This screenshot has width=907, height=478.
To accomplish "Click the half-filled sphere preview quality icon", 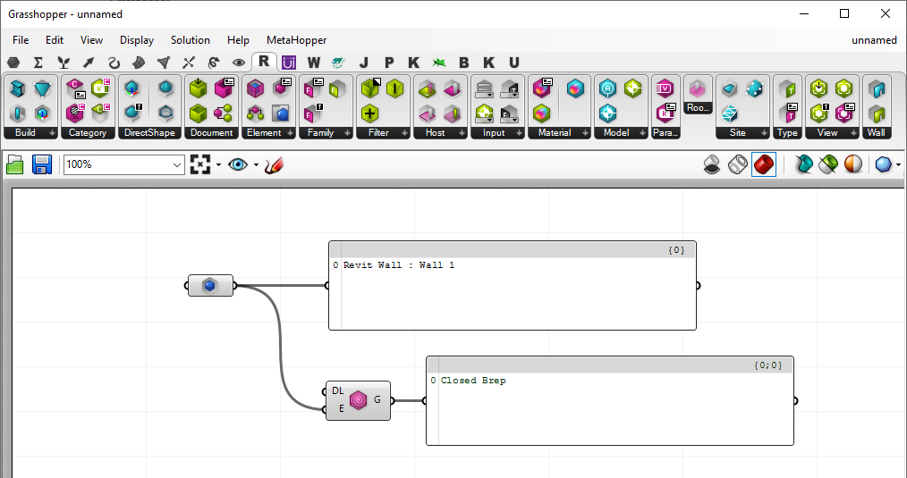I will coord(853,164).
